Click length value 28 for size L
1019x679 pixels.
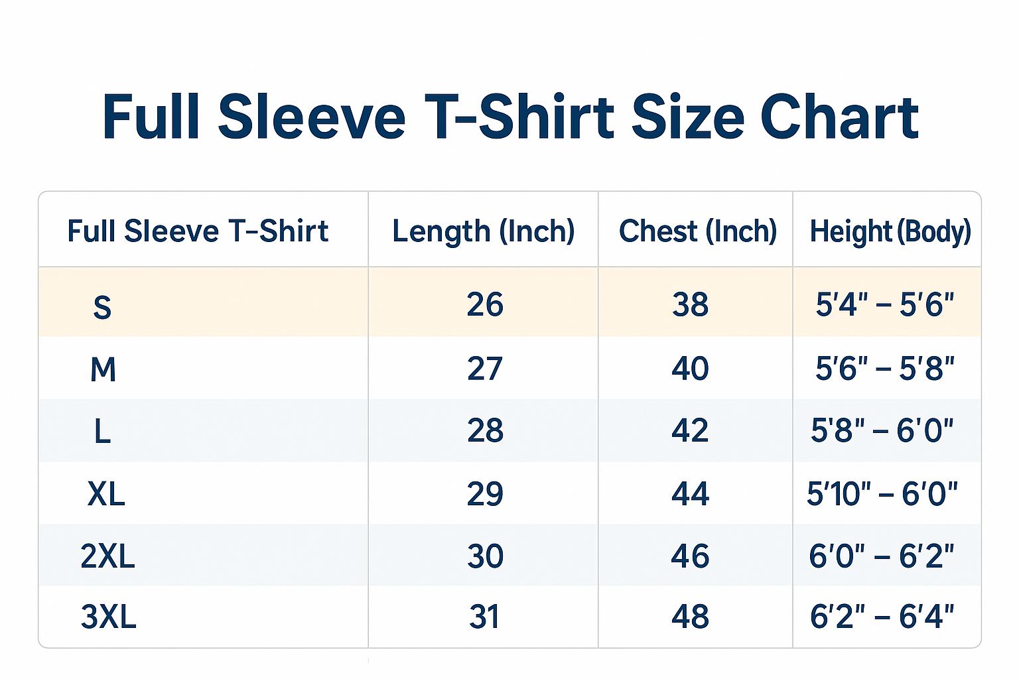485,431
